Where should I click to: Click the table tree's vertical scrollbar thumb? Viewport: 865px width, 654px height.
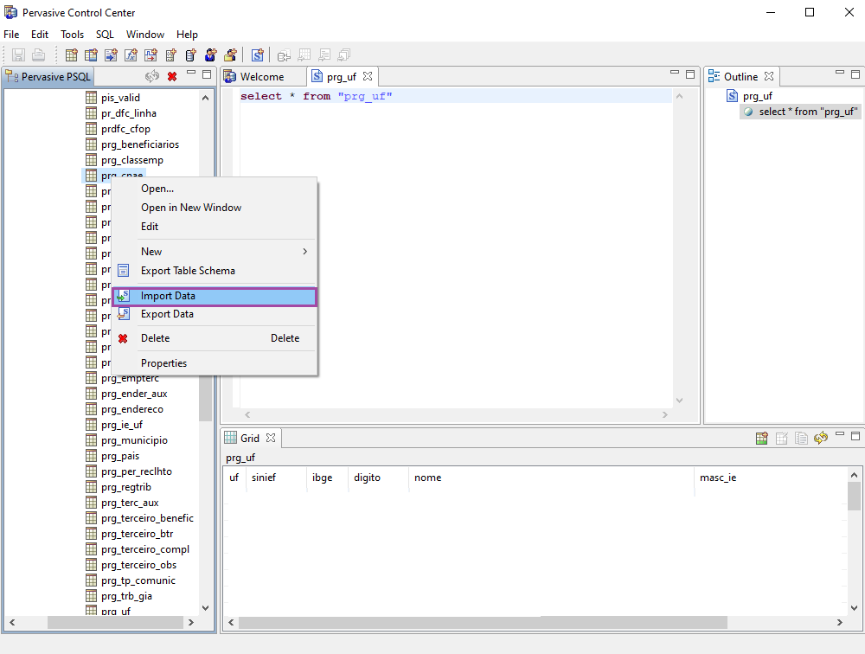[x=206, y=398]
